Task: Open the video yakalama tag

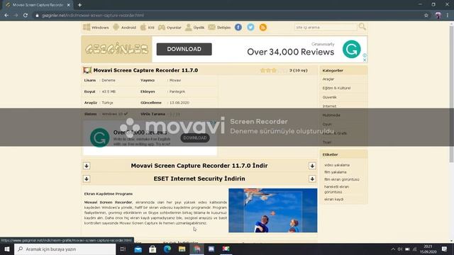Action: click(337, 165)
